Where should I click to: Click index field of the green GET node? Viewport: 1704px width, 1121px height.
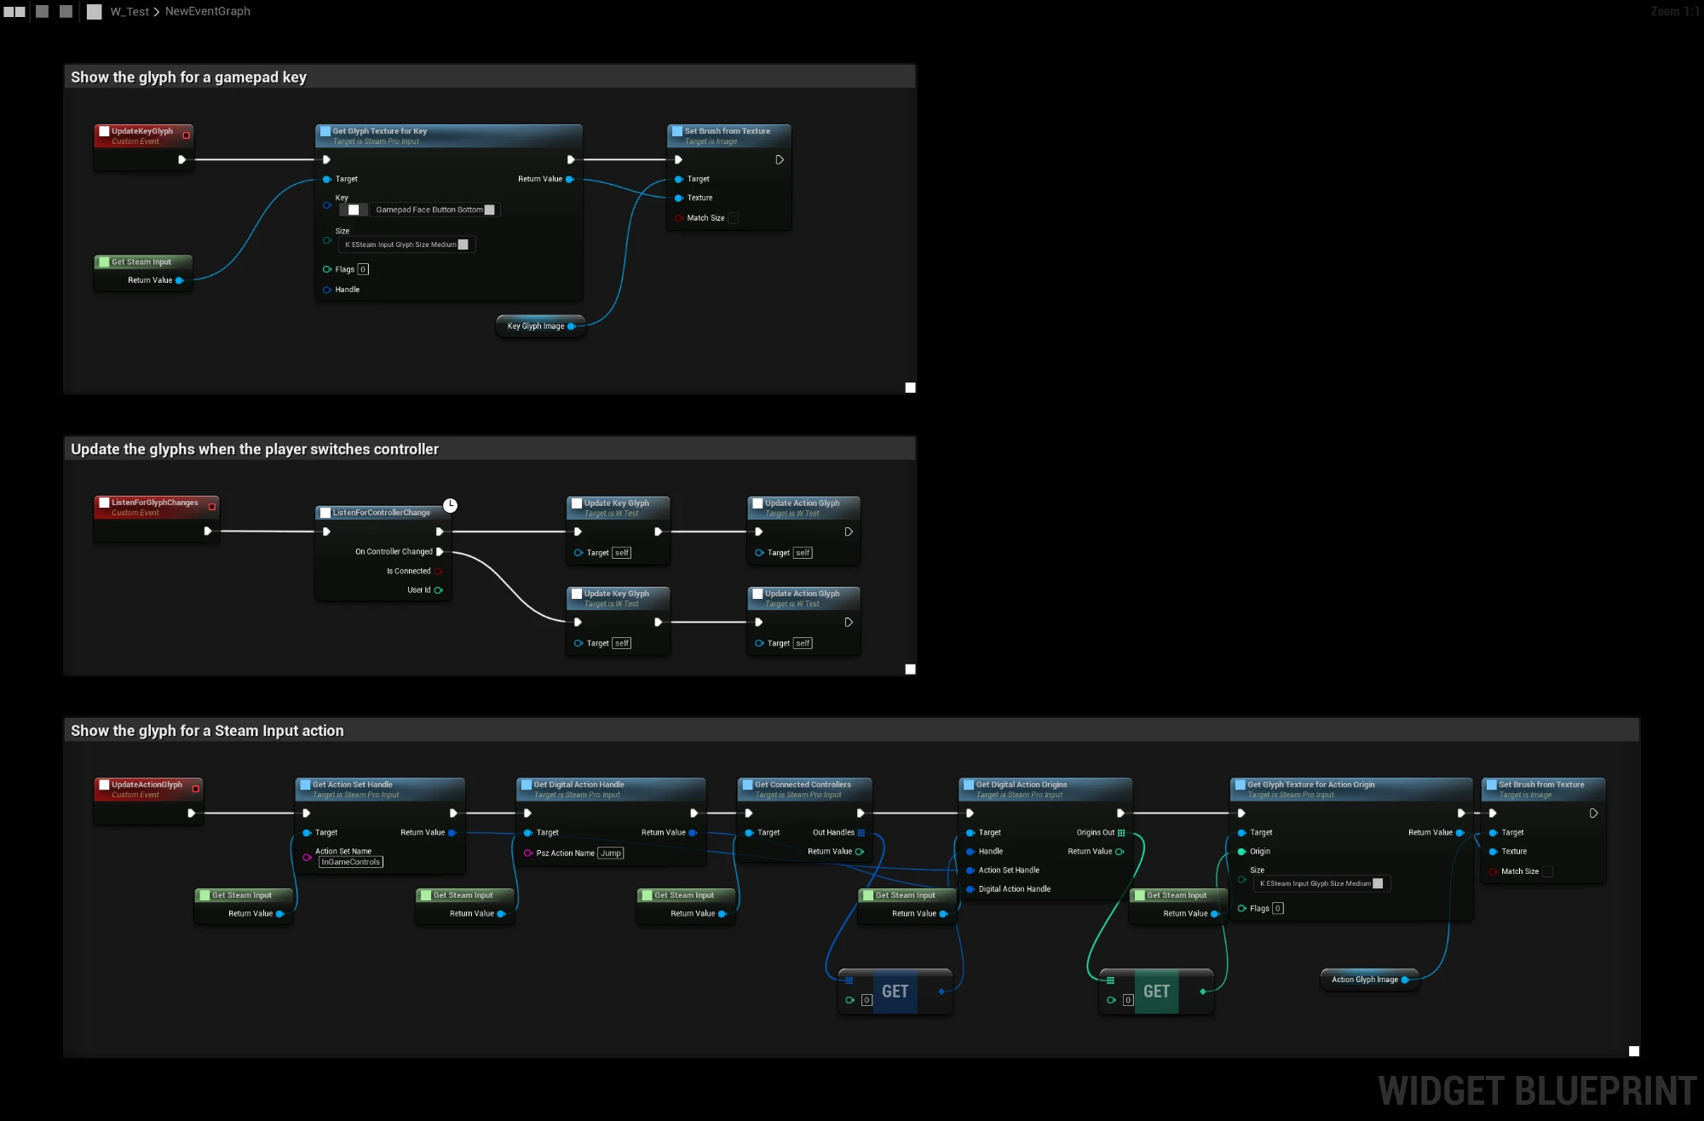[1128, 1001]
